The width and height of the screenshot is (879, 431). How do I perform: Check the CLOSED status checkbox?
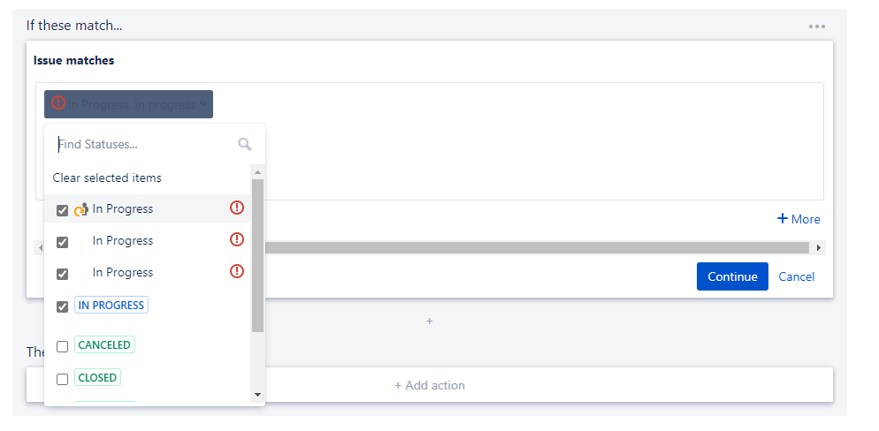[62, 379]
